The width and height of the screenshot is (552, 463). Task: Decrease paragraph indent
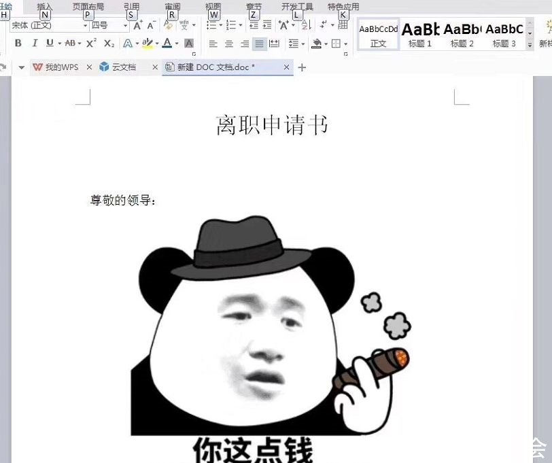coord(254,25)
